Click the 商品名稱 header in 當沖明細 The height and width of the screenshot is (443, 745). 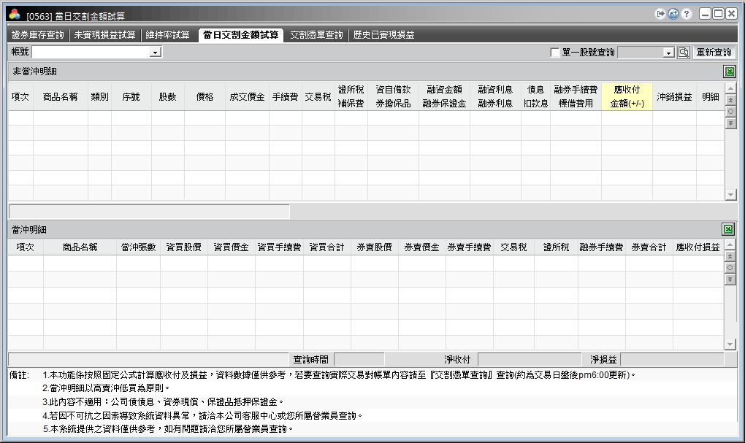click(80, 247)
